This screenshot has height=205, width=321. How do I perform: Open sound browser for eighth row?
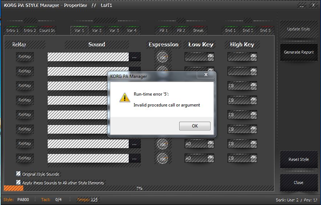[135, 159]
